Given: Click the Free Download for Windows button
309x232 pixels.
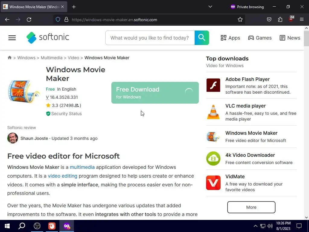Looking at the screenshot, I should click(155, 93).
